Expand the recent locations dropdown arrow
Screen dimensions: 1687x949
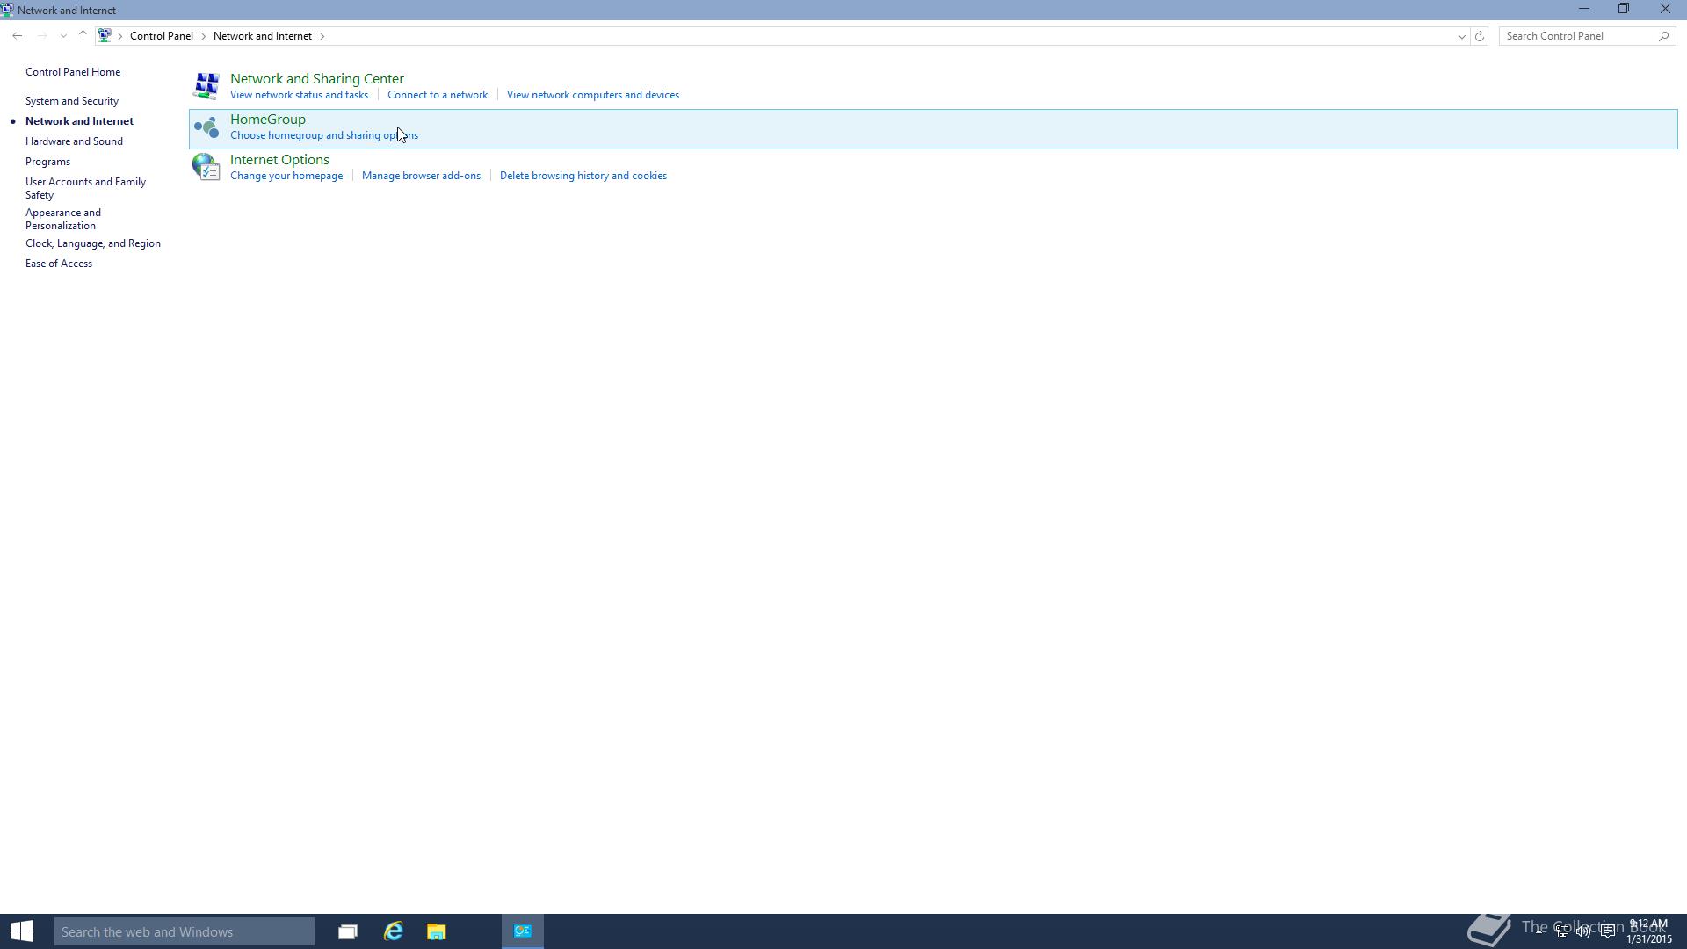[63, 36]
